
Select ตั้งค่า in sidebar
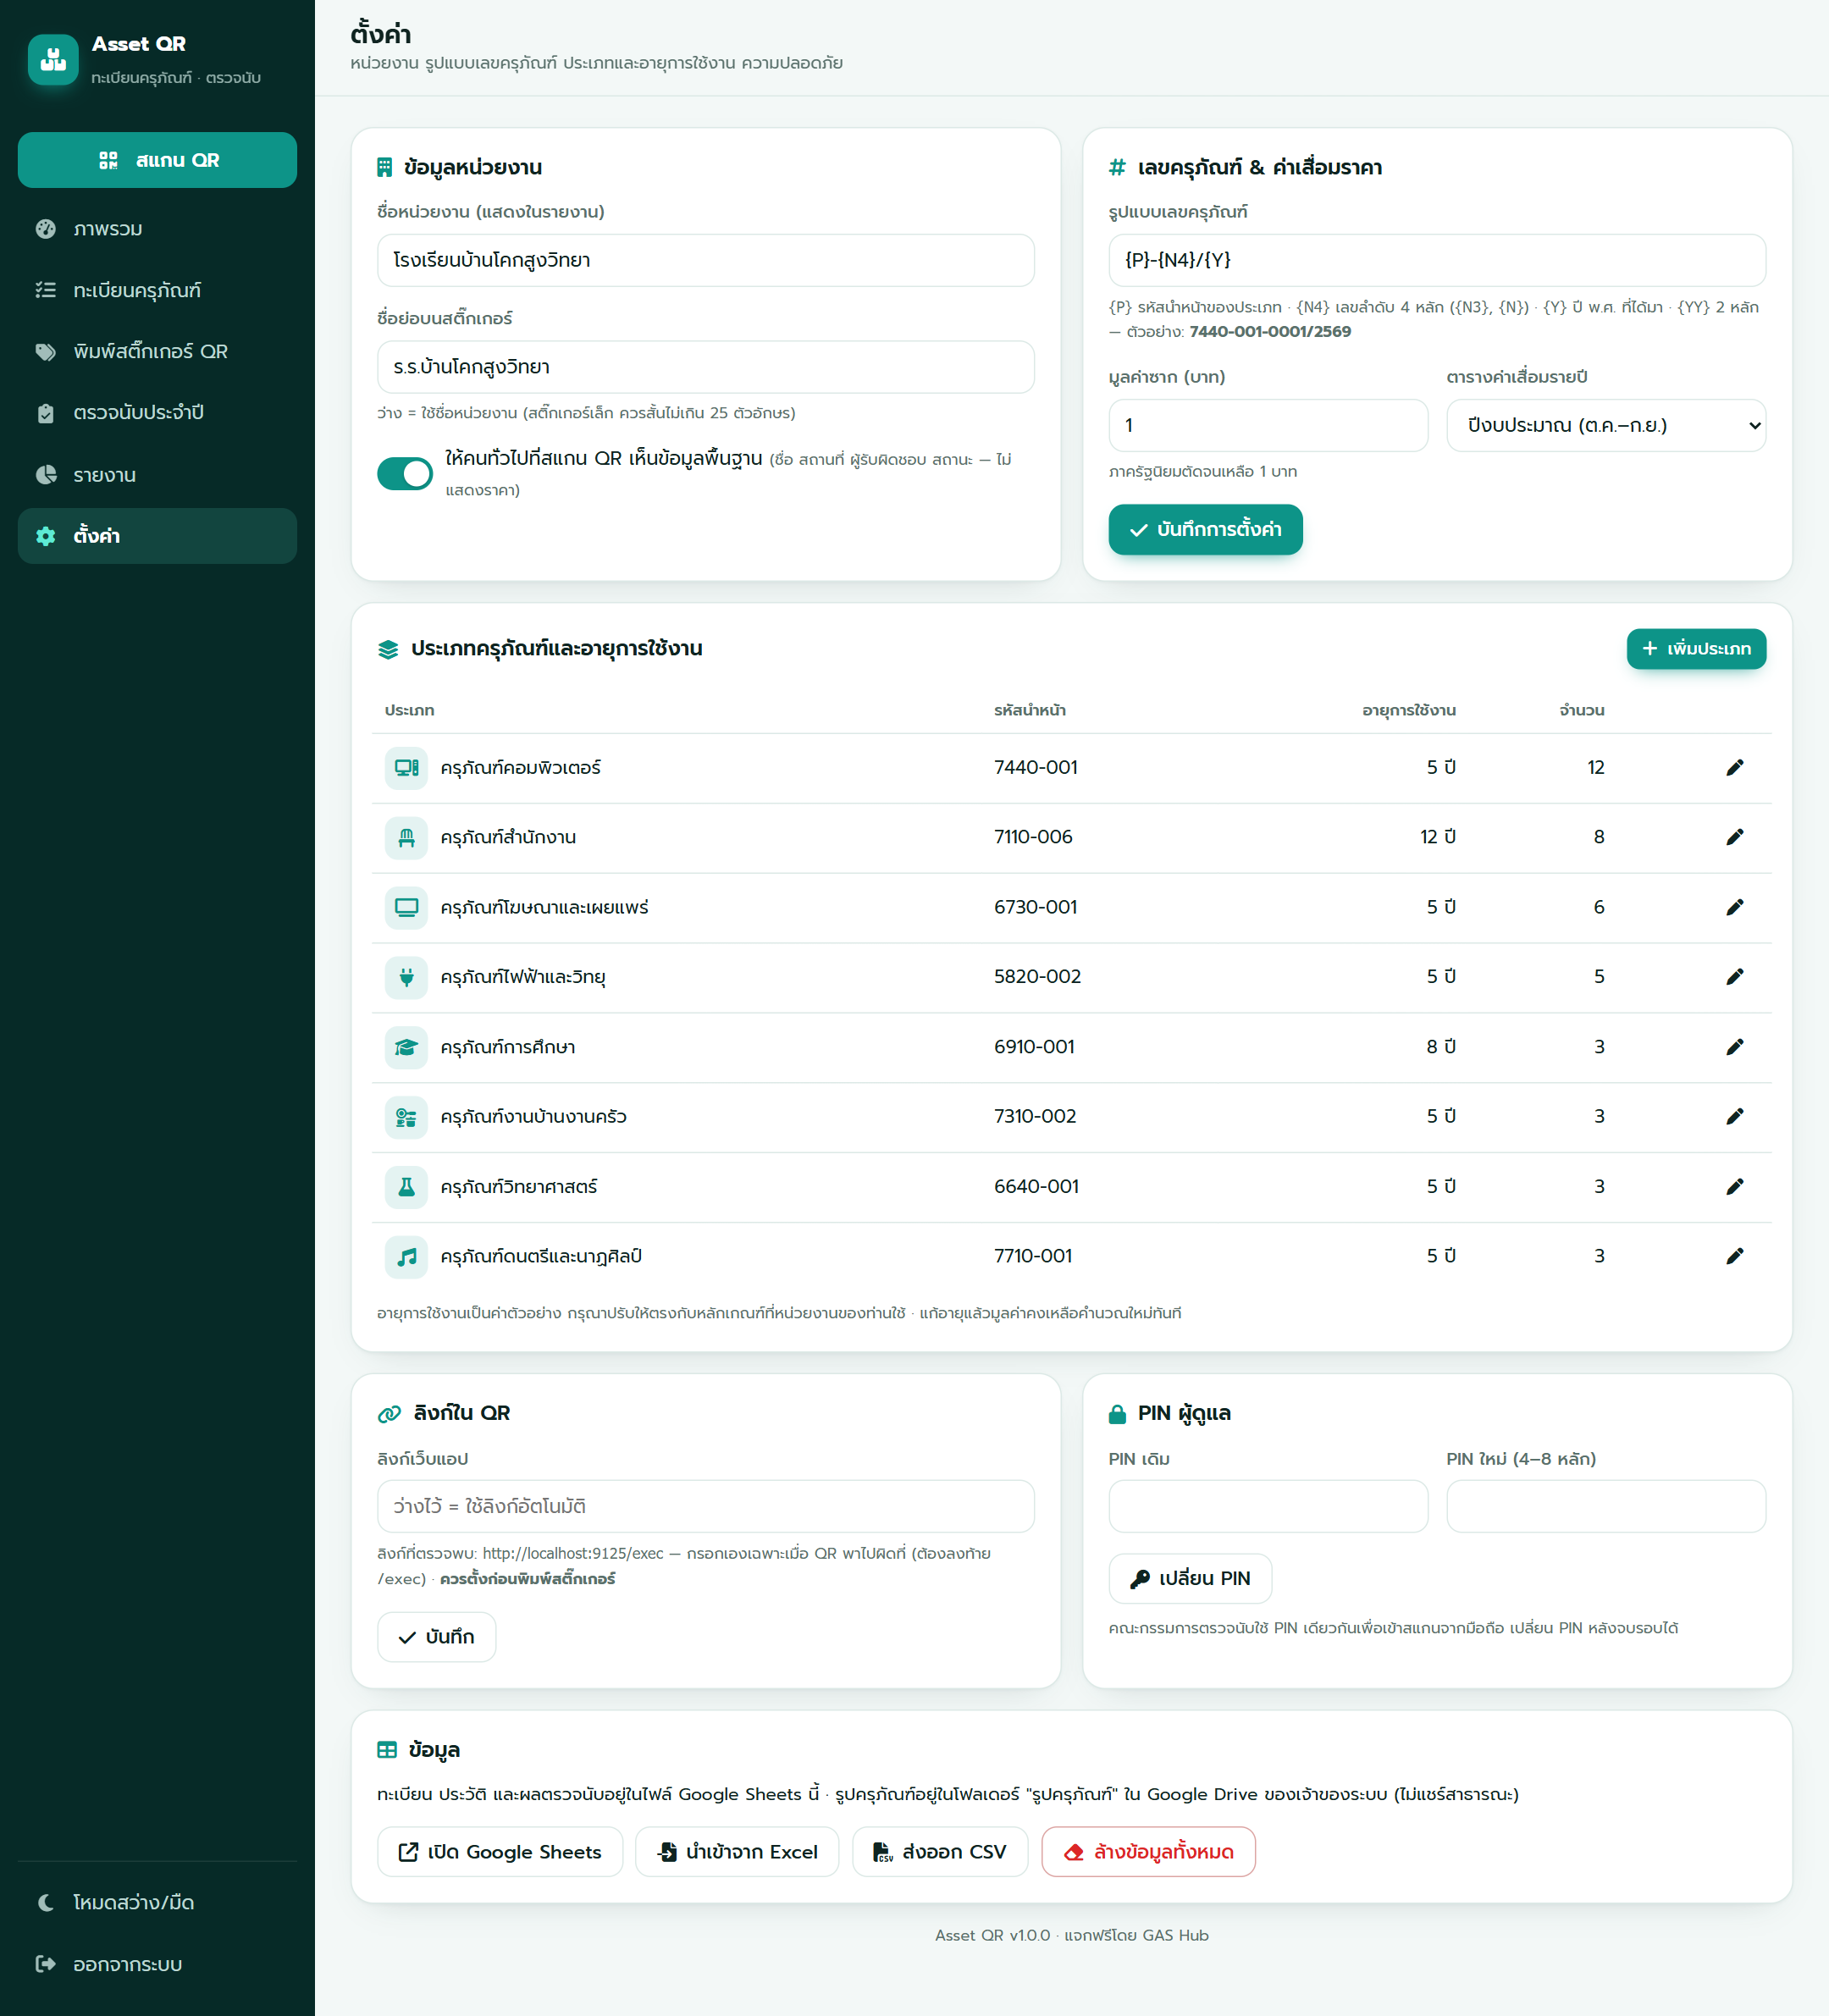coord(157,536)
